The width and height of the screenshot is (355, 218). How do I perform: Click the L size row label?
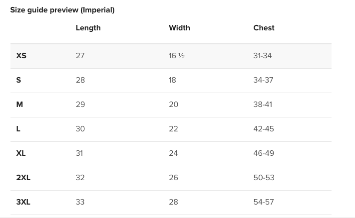tap(18, 129)
